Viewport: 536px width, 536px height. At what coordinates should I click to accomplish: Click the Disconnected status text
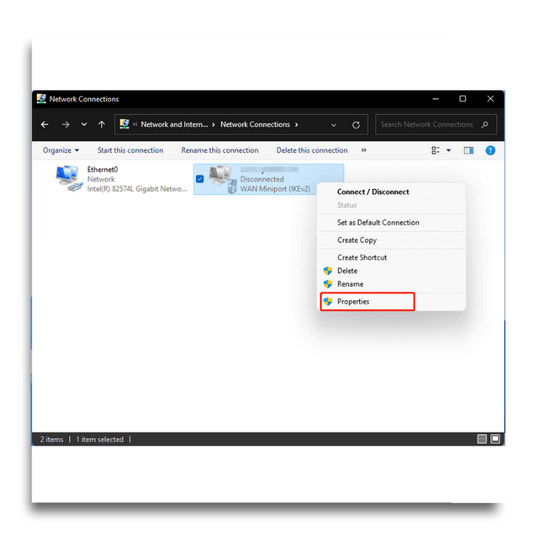coord(262,179)
